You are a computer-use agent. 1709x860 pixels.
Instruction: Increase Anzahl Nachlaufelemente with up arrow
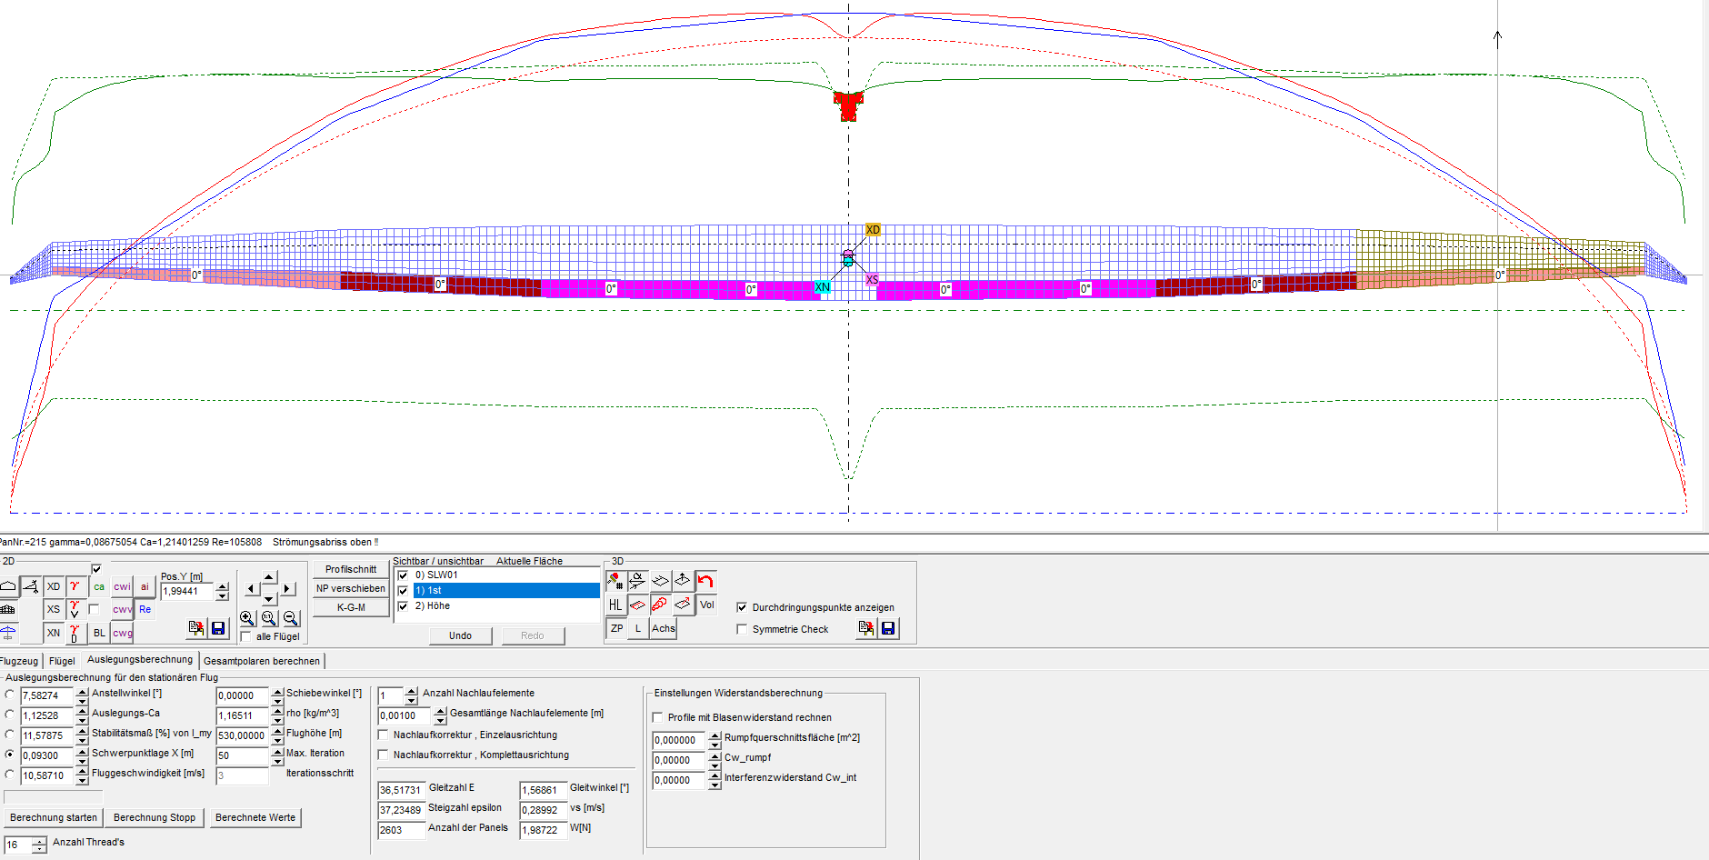(412, 691)
